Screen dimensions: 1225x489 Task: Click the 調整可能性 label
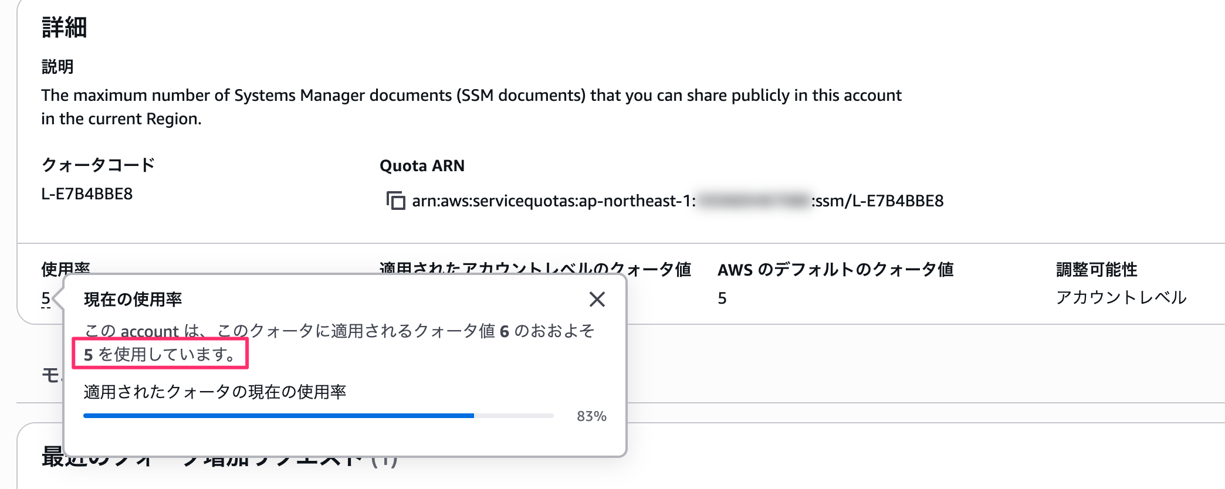click(x=1096, y=270)
